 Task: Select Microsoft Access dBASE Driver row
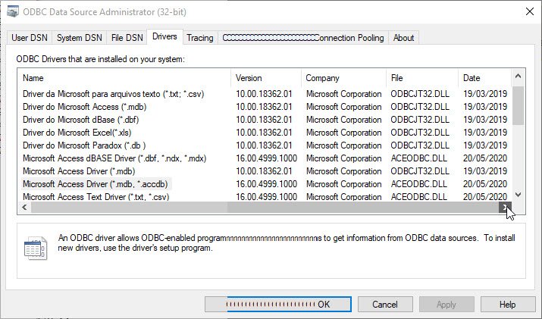point(265,158)
